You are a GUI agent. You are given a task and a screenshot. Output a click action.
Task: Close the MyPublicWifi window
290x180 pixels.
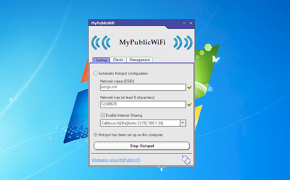point(191,23)
